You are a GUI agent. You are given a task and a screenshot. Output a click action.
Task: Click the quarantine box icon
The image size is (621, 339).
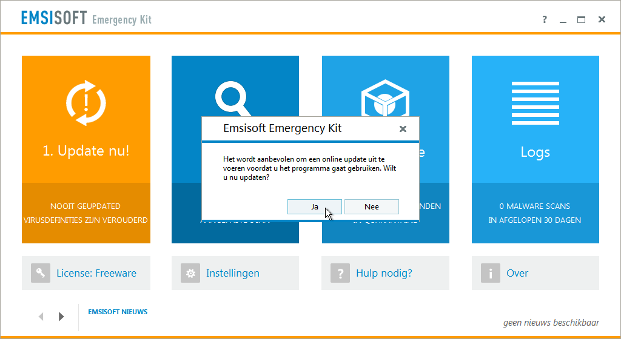click(x=385, y=98)
